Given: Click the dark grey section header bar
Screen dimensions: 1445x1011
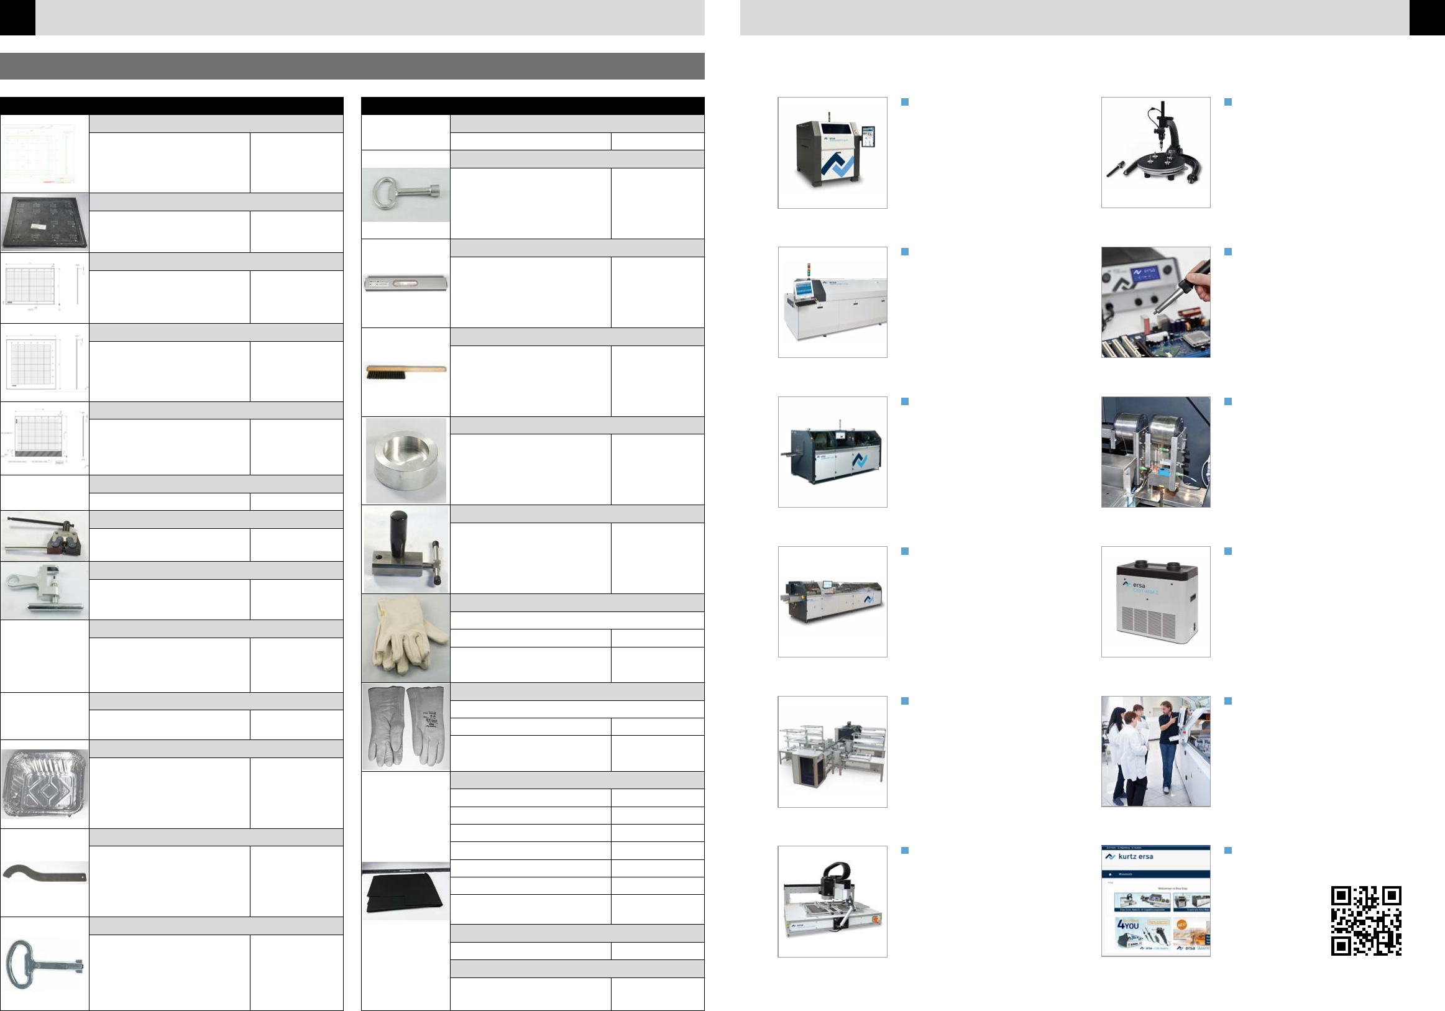Looking at the screenshot, I should coord(352,66).
